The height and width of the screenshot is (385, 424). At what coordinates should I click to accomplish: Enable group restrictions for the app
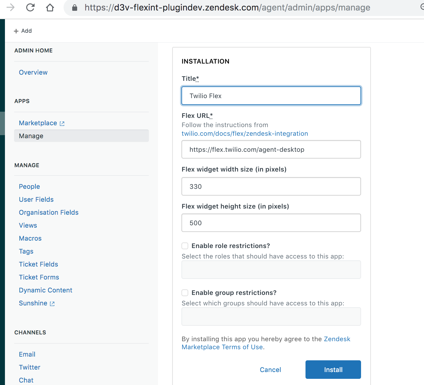[x=185, y=293]
